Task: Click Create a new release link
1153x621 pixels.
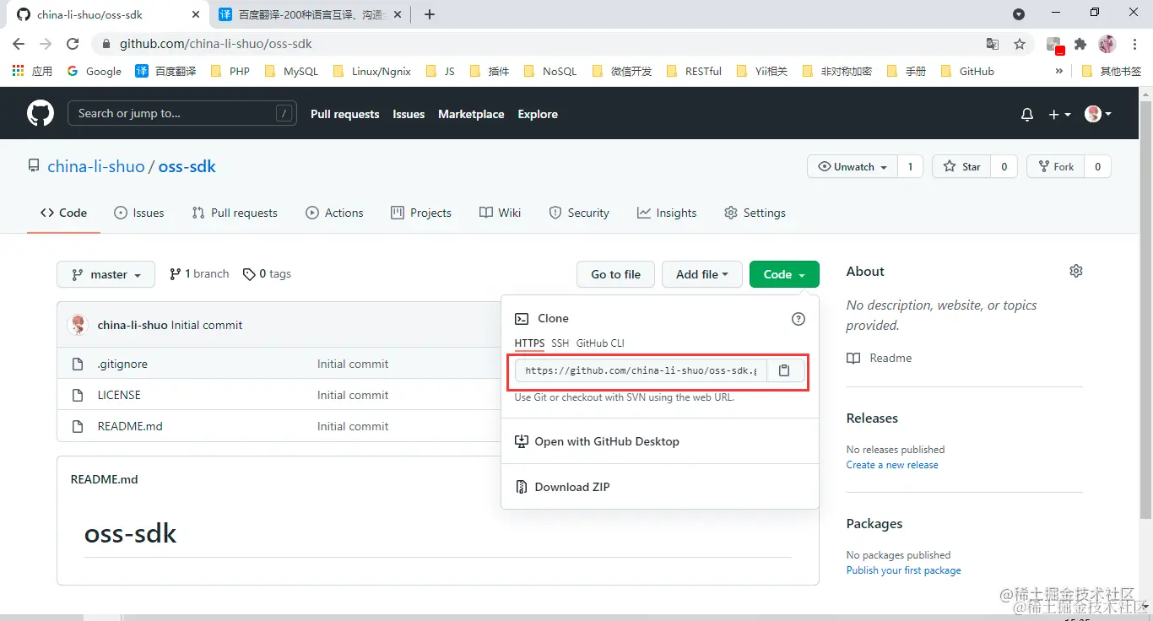Action: (892, 465)
